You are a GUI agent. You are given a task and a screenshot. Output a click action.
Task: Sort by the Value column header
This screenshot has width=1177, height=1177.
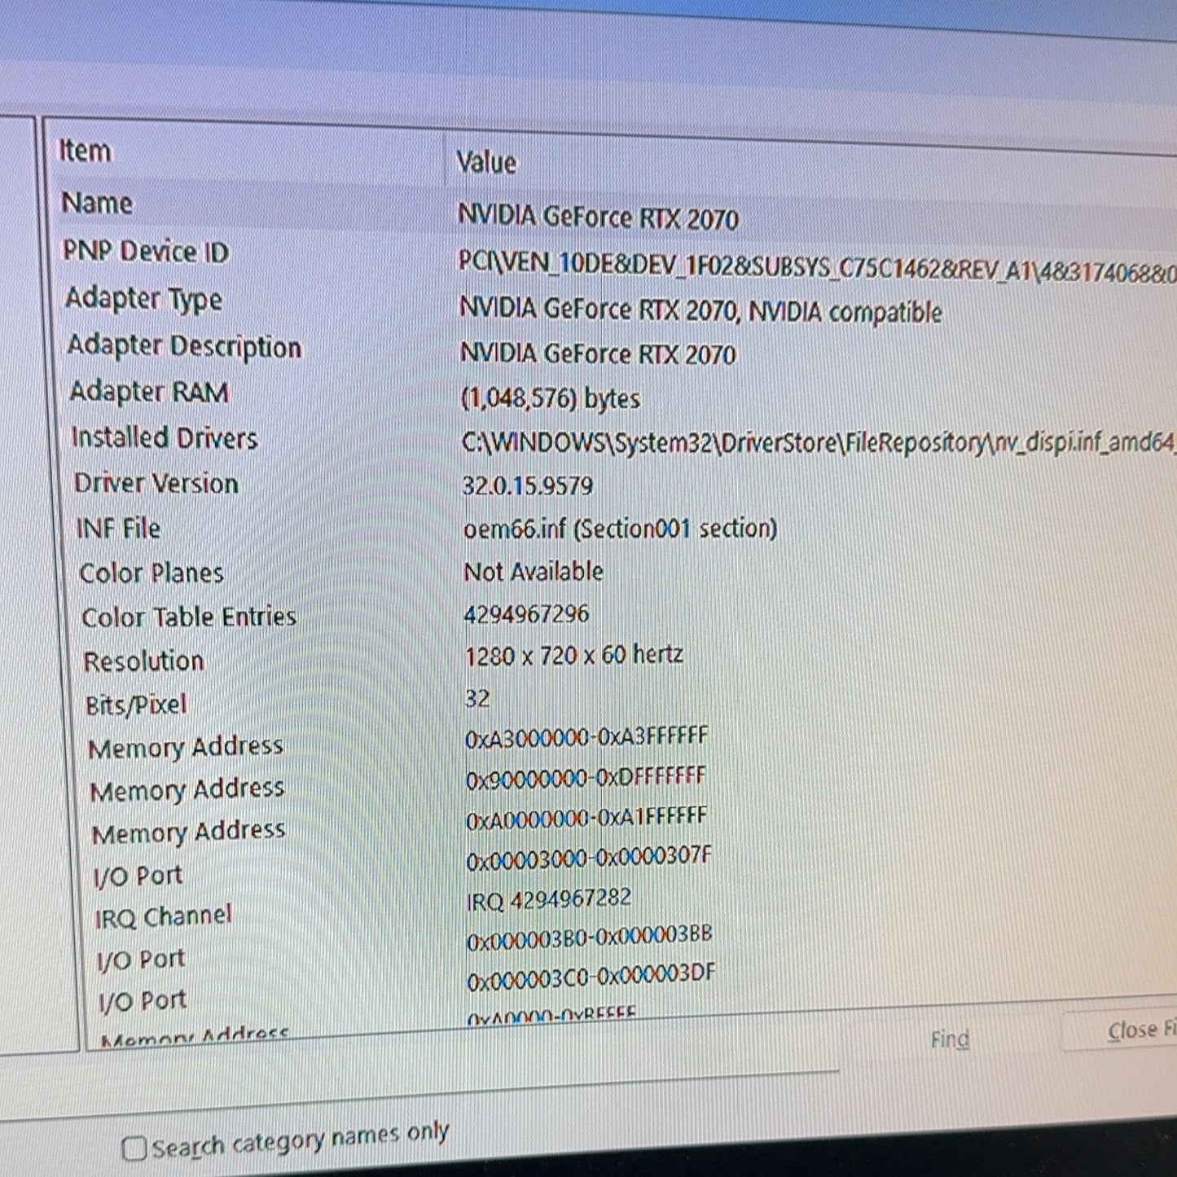pyautogui.click(x=486, y=162)
